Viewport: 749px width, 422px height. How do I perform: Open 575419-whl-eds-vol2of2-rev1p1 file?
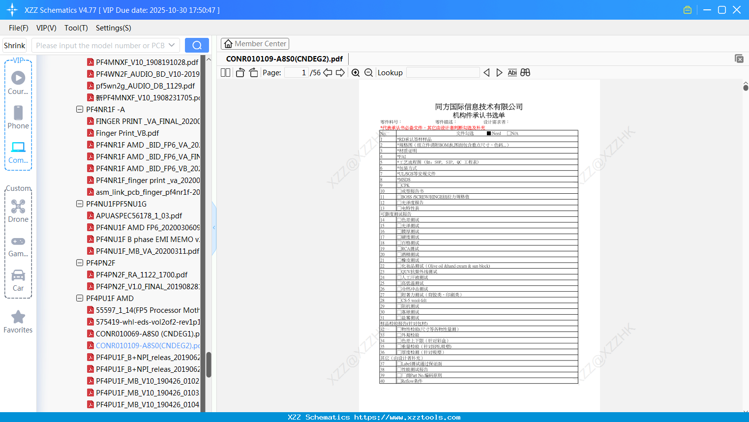(148, 322)
